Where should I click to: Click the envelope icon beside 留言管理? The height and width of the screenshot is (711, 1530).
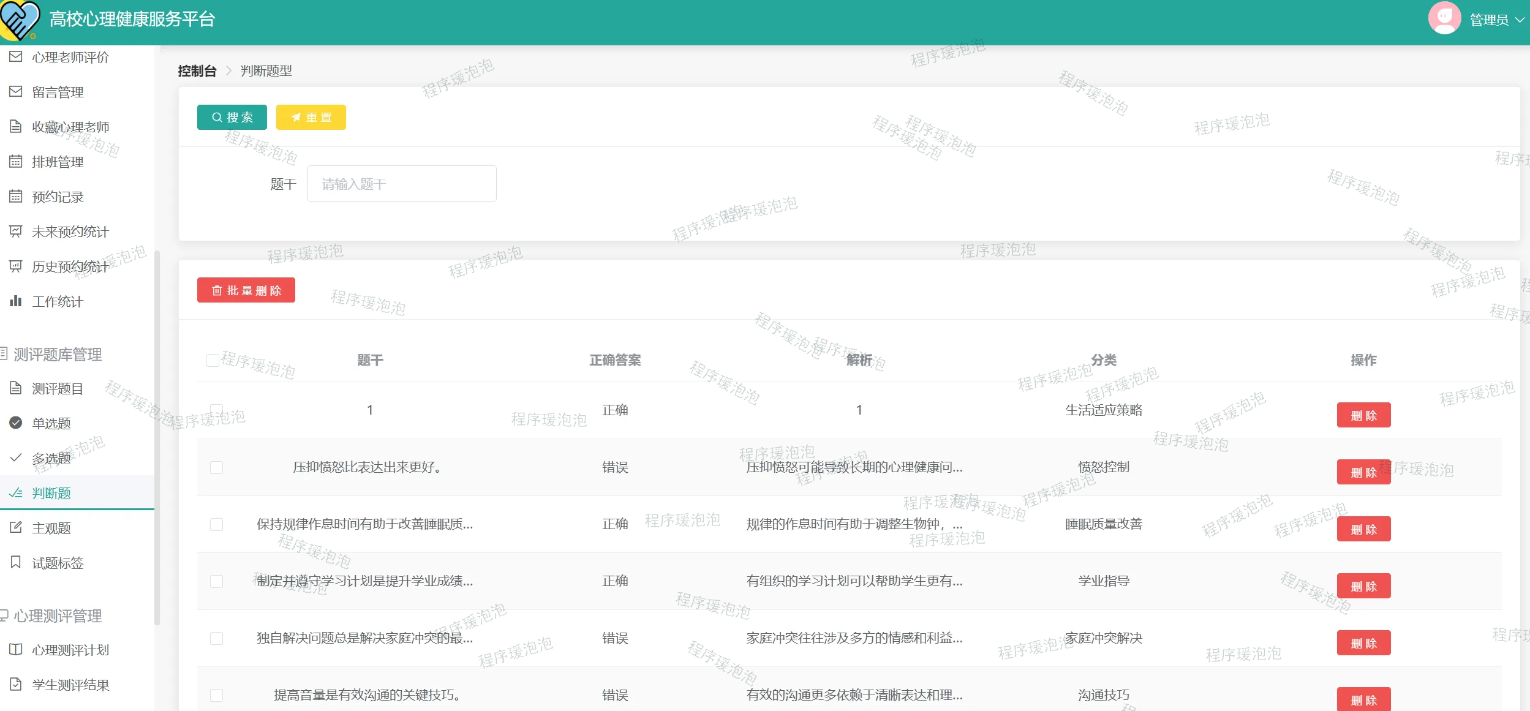pyautogui.click(x=16, y=92)
